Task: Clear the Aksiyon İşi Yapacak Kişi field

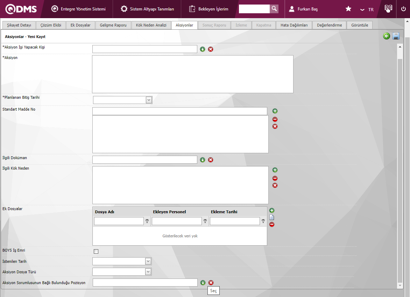Action: [x=211, y=49]
